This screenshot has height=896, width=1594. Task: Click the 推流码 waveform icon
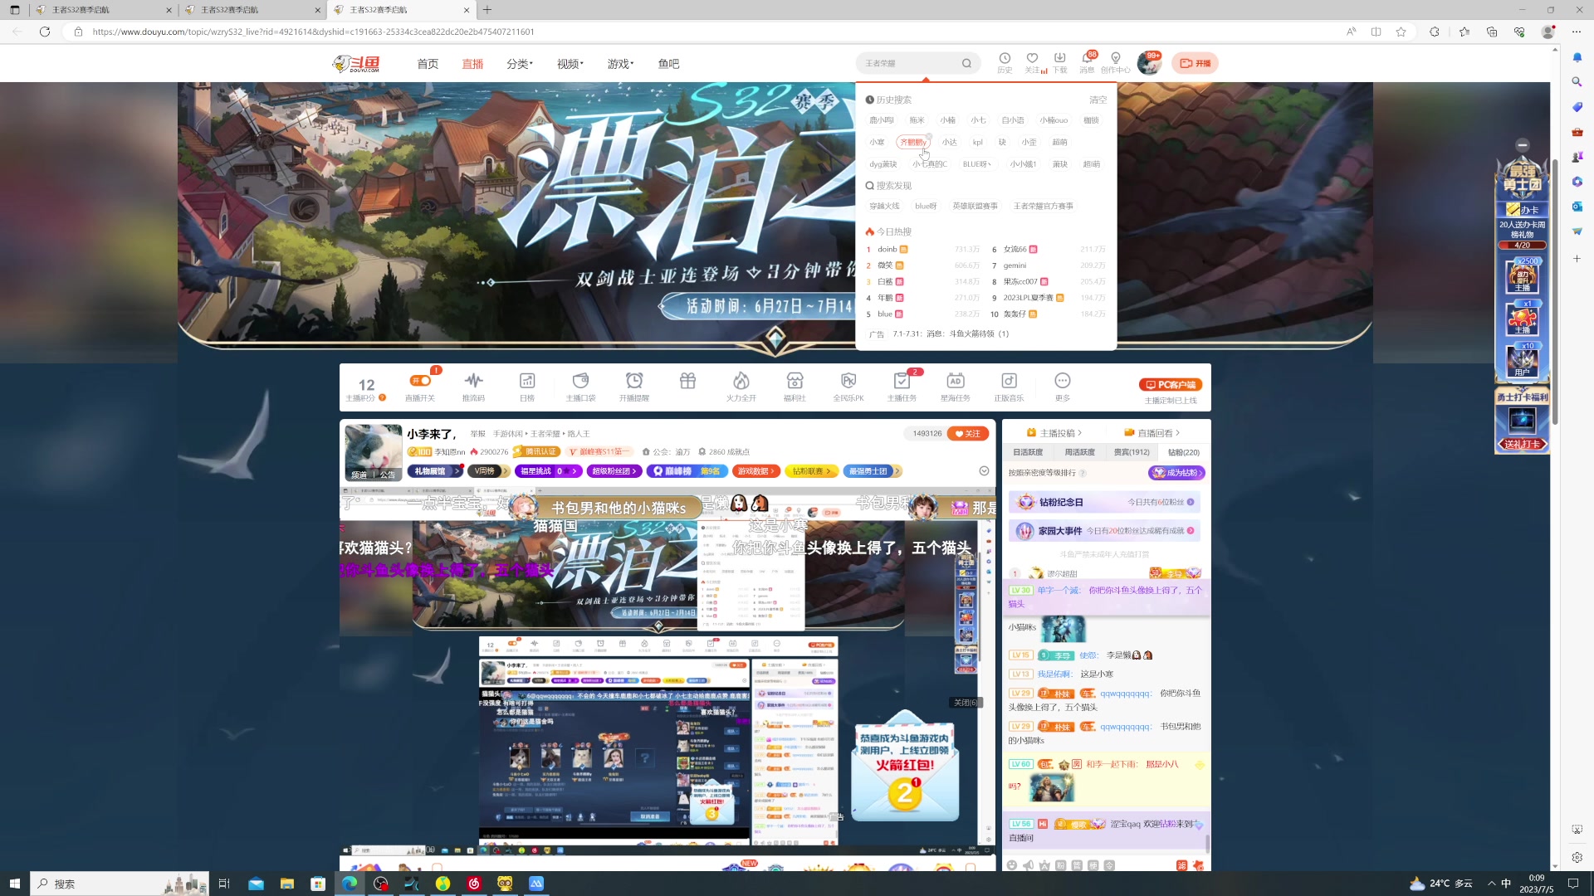point(473,382)
